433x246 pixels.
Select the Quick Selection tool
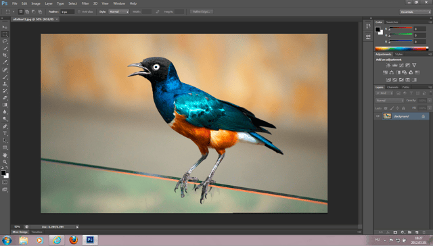(5, 48)
